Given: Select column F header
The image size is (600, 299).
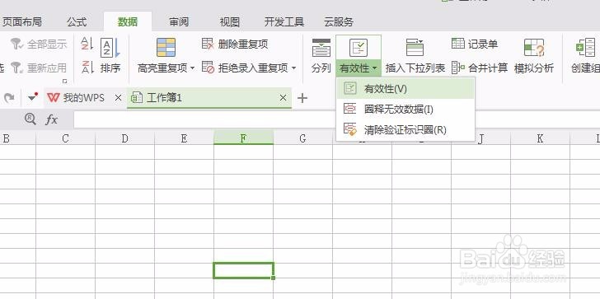Looking at the screenshot, I should tap(243, 138).
